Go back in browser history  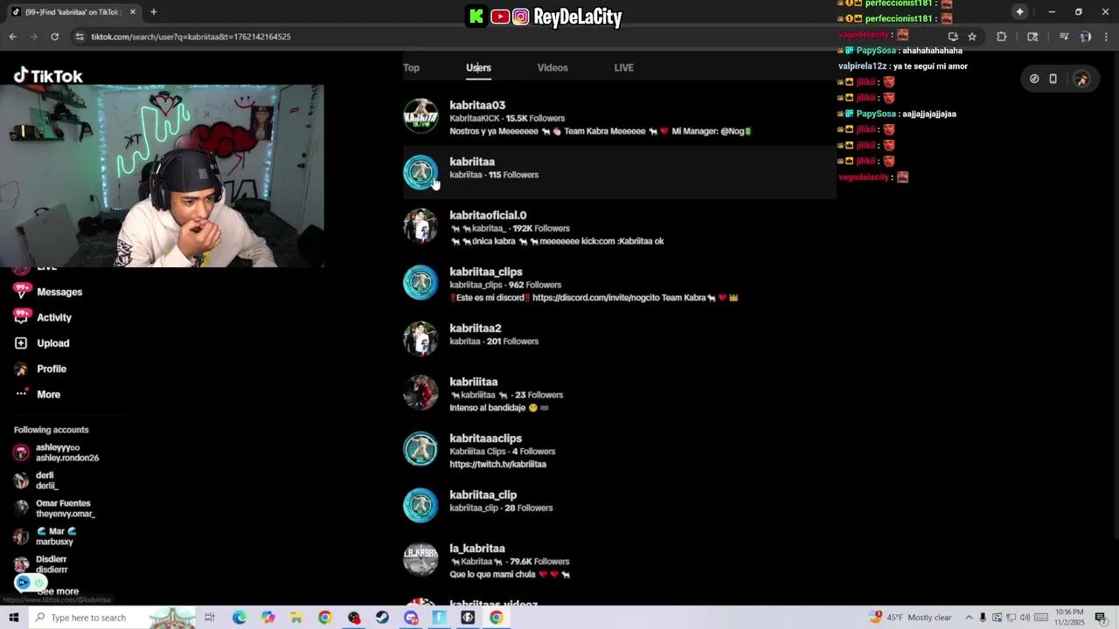[x=12, y=37]
